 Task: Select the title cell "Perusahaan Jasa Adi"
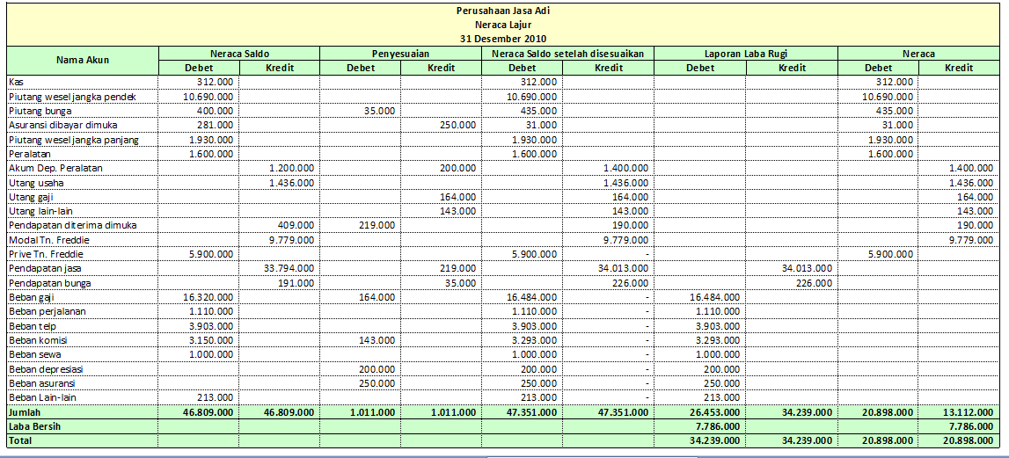click(x=503, y=11)
